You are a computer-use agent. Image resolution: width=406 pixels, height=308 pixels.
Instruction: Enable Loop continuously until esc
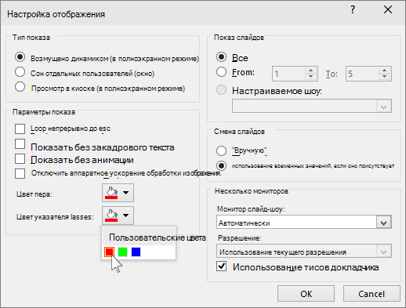[x=20, y=129]
